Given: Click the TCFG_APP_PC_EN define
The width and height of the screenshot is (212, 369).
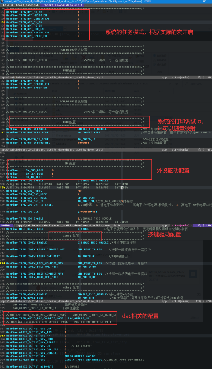Looking at the screenshot, I should pyautogui.click(x=43, y=26).
